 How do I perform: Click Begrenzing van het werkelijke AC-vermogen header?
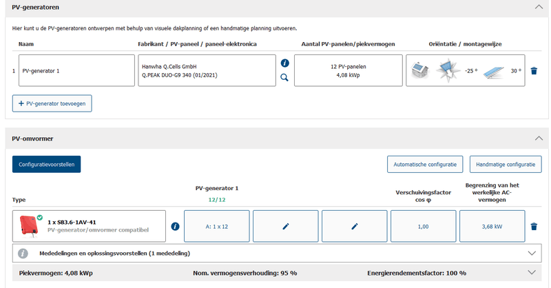click(492, 192)
